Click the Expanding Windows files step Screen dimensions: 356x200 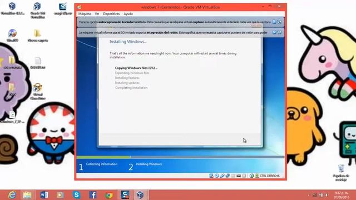(x=132, y=73)
